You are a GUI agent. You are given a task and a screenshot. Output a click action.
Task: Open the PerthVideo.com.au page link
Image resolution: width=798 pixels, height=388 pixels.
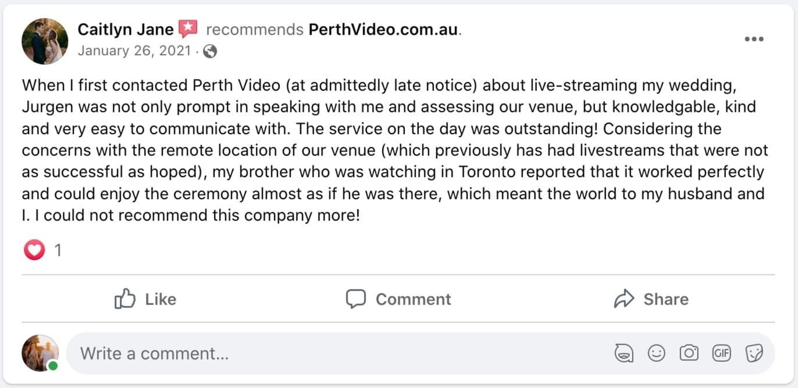pos(384,29)
